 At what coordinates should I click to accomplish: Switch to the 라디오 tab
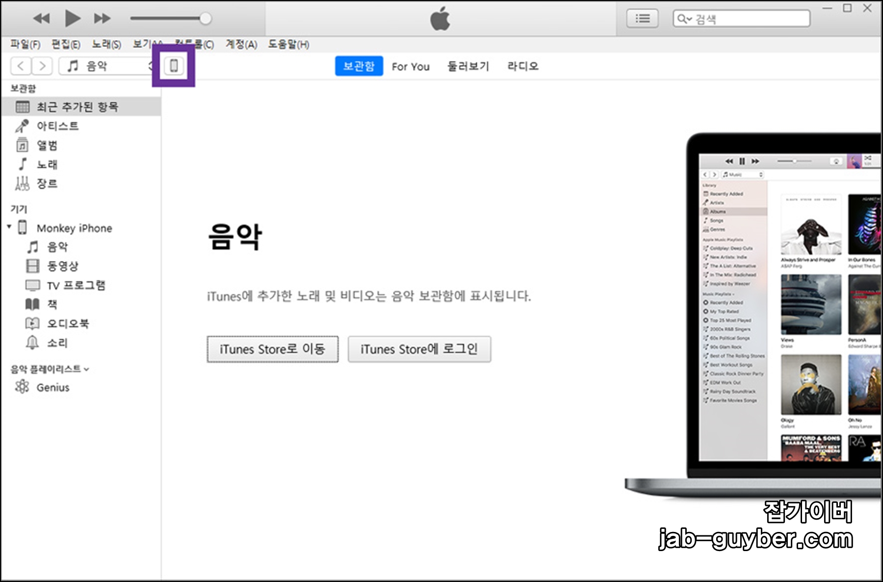click(x=523, y=66)
